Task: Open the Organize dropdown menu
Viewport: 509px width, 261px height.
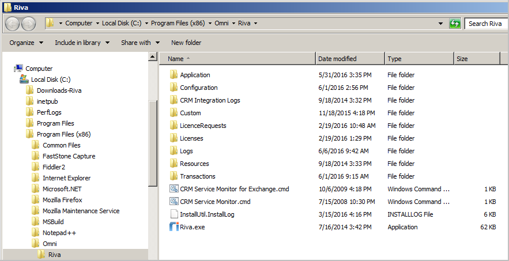Action: 27,43
